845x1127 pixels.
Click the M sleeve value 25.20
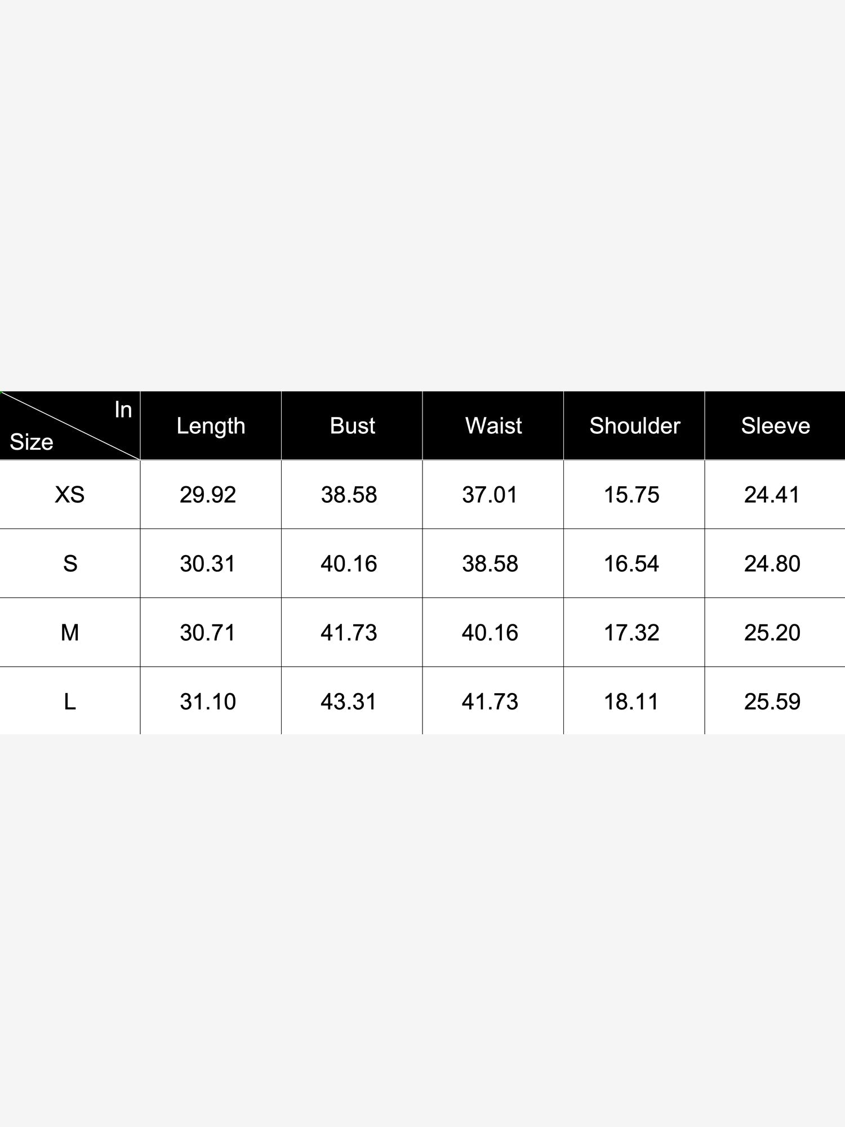pyautogui.click(x=772, y=633)
